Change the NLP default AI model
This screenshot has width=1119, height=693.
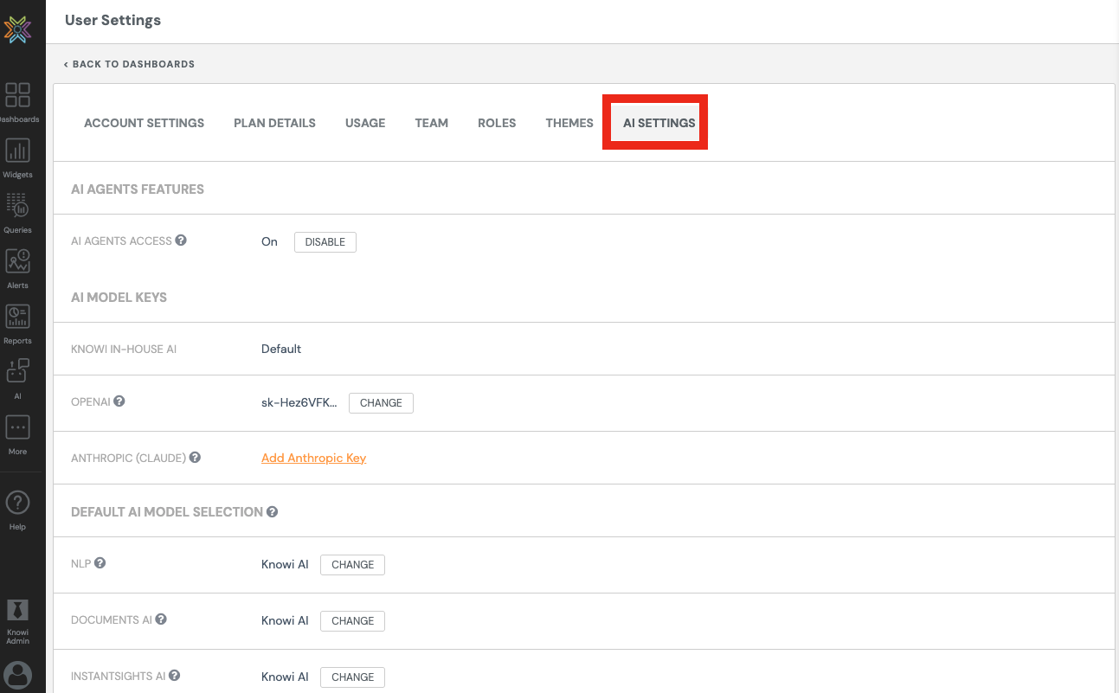[352, 565]
